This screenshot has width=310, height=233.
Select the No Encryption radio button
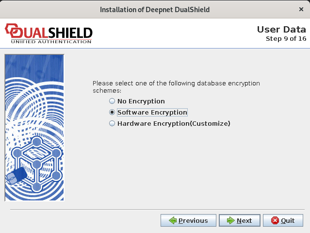coord(112,101)
